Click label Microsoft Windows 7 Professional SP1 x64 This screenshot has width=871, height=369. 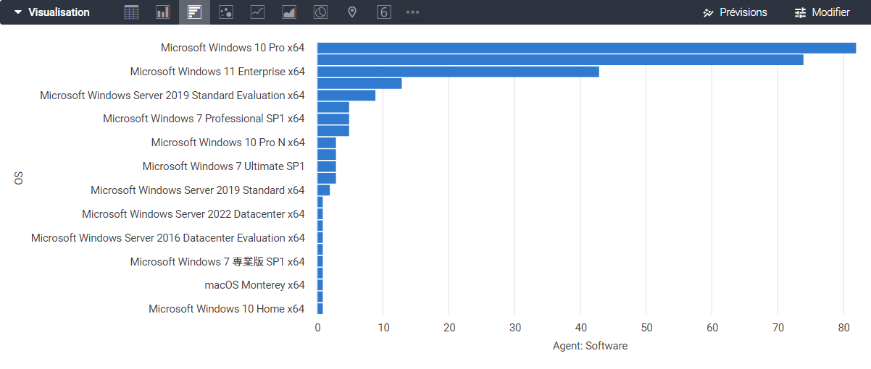(x=204, y=119)
